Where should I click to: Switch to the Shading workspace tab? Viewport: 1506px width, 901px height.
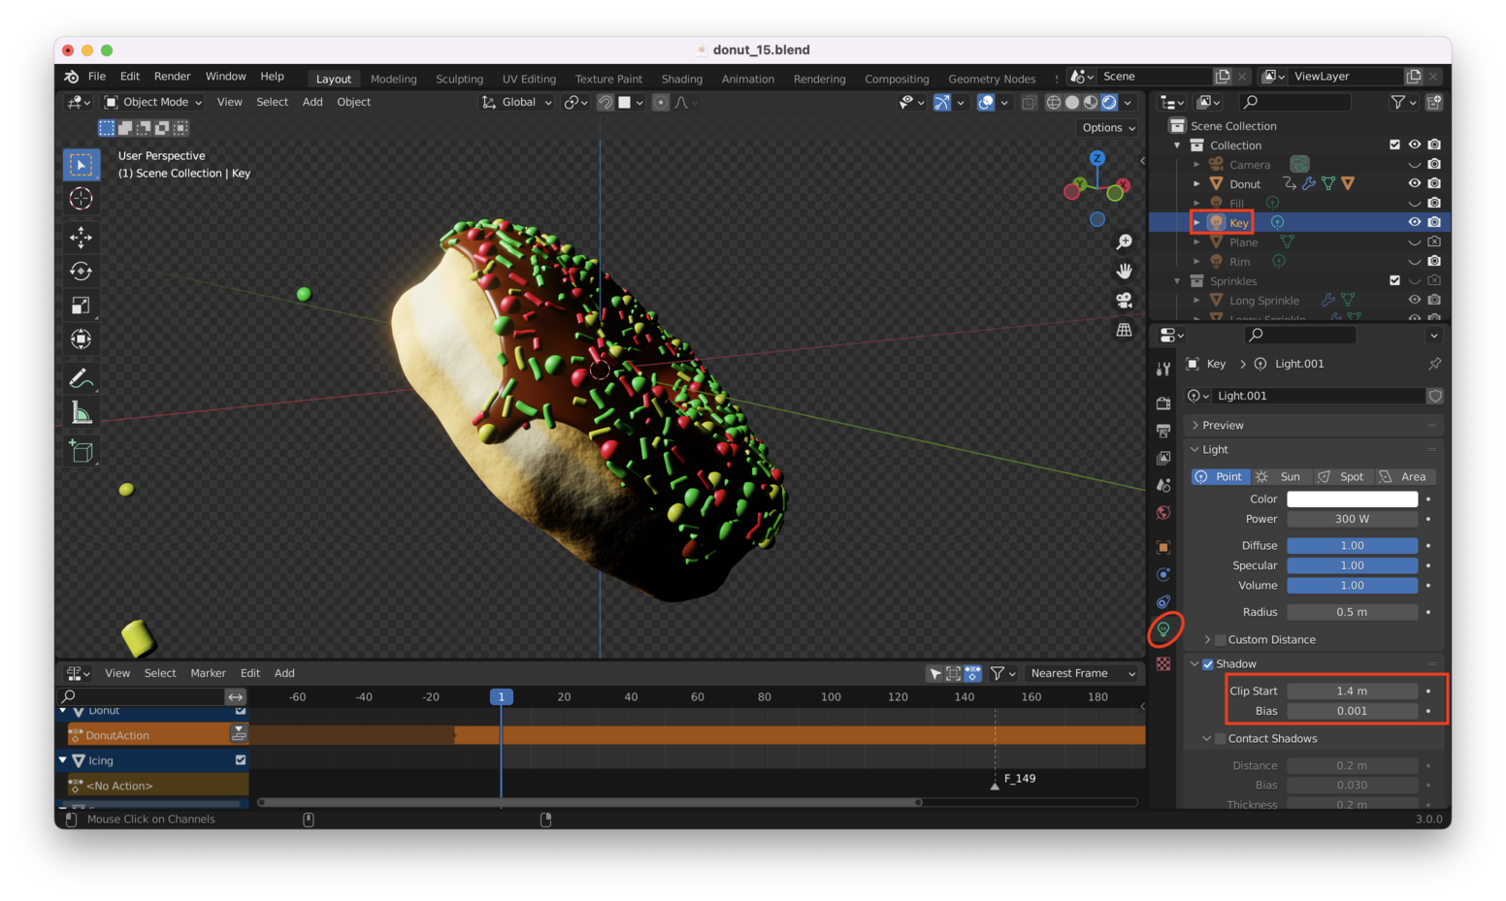(x=681, y=79)
